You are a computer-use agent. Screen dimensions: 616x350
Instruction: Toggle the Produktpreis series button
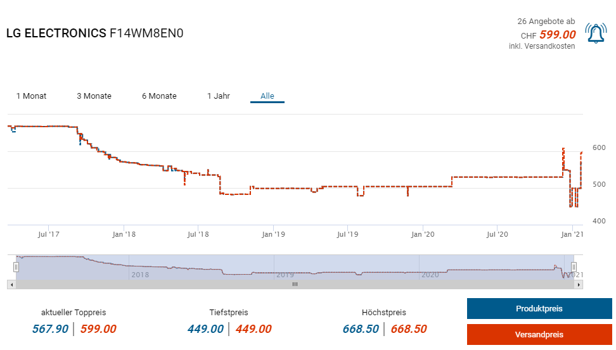pos(539,308)
